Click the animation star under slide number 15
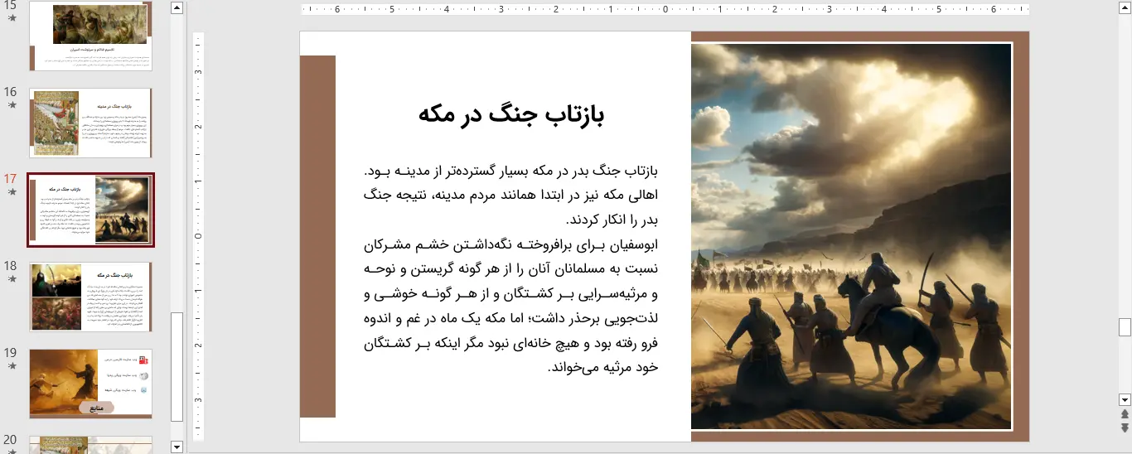 pos(12,17)
